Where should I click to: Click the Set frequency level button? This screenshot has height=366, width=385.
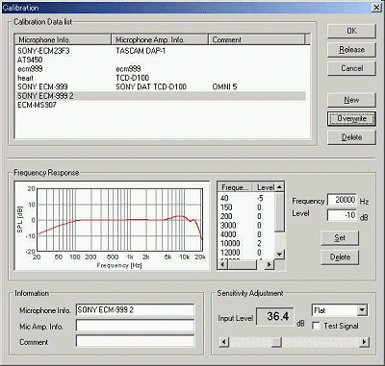(340, 238)
